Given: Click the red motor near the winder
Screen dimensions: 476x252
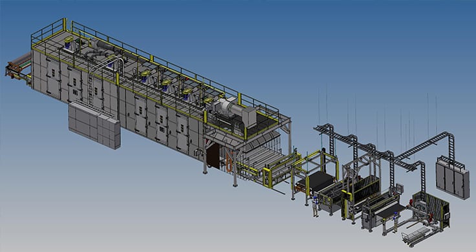Looking at the screenshot, I should tap(411, 202).
